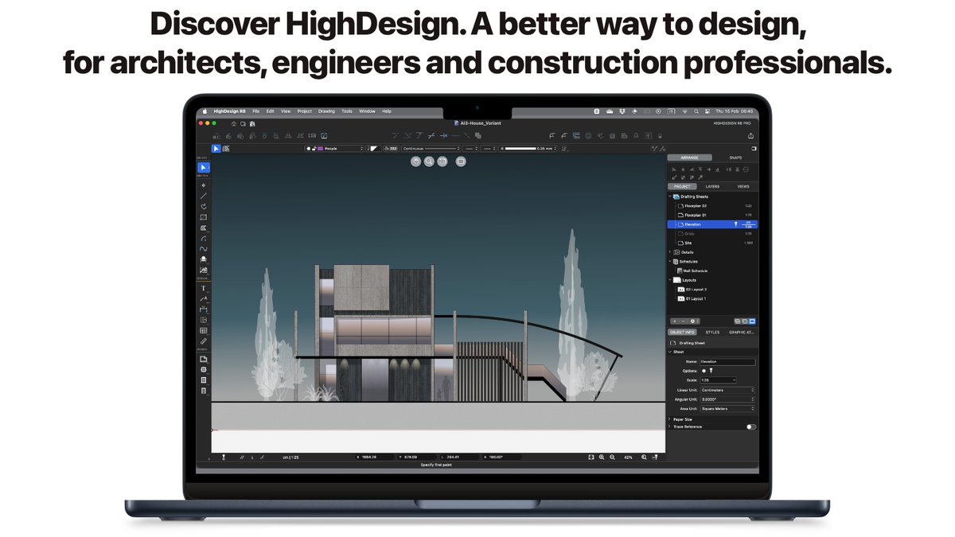Select the Dimension tool
Image resolution: width=955 pixels, height=537 pixels.
(204, 309)
